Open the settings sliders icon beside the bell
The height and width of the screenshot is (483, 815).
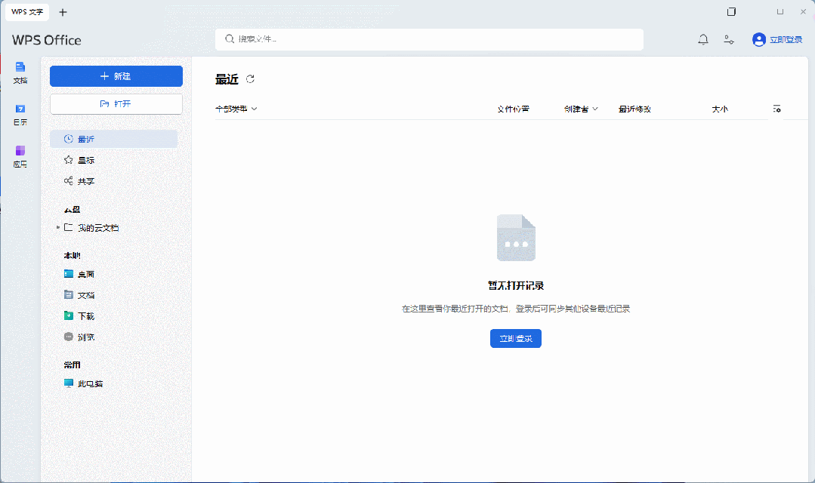pos(729,39)
